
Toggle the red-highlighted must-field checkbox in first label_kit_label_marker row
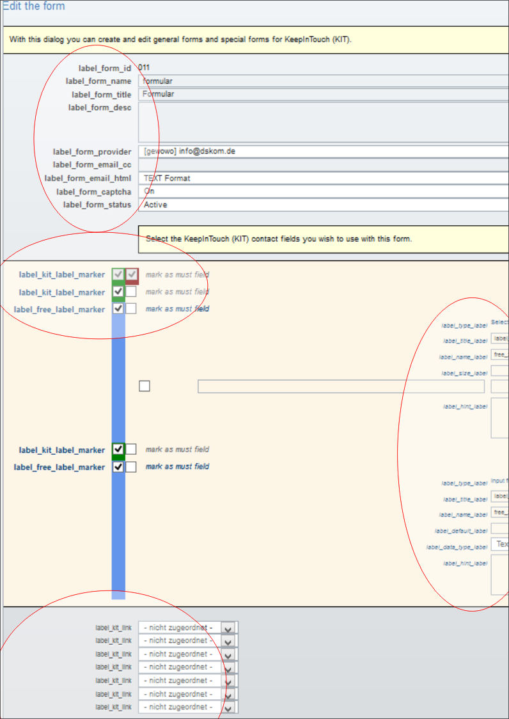coord(132,274)
